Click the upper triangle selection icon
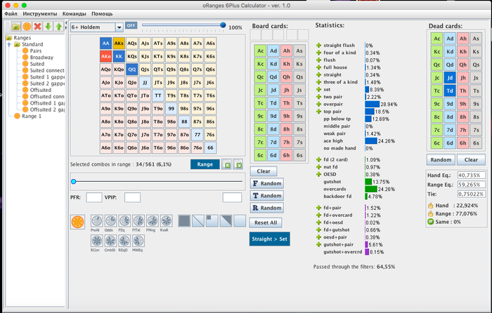 pyautogui.click(x=226, y=221)
